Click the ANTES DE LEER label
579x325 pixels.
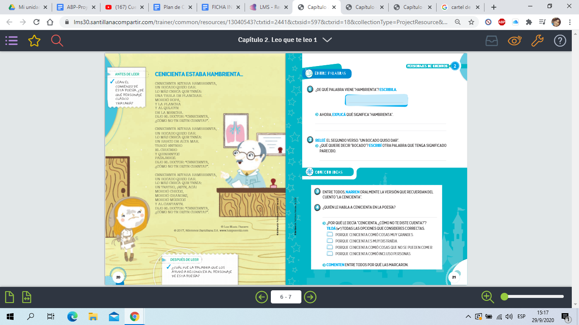[127, 74]
